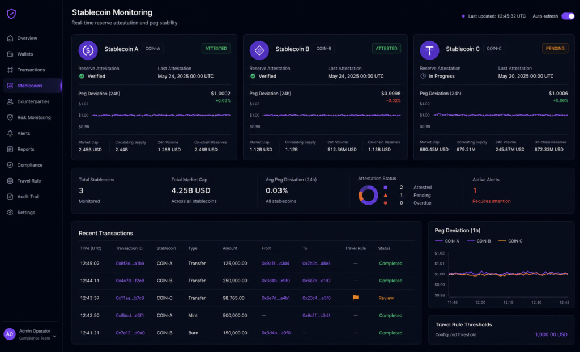Click the Stablecoin C PENDING badge
Viewport: 580px width, 352px height.
555,49
